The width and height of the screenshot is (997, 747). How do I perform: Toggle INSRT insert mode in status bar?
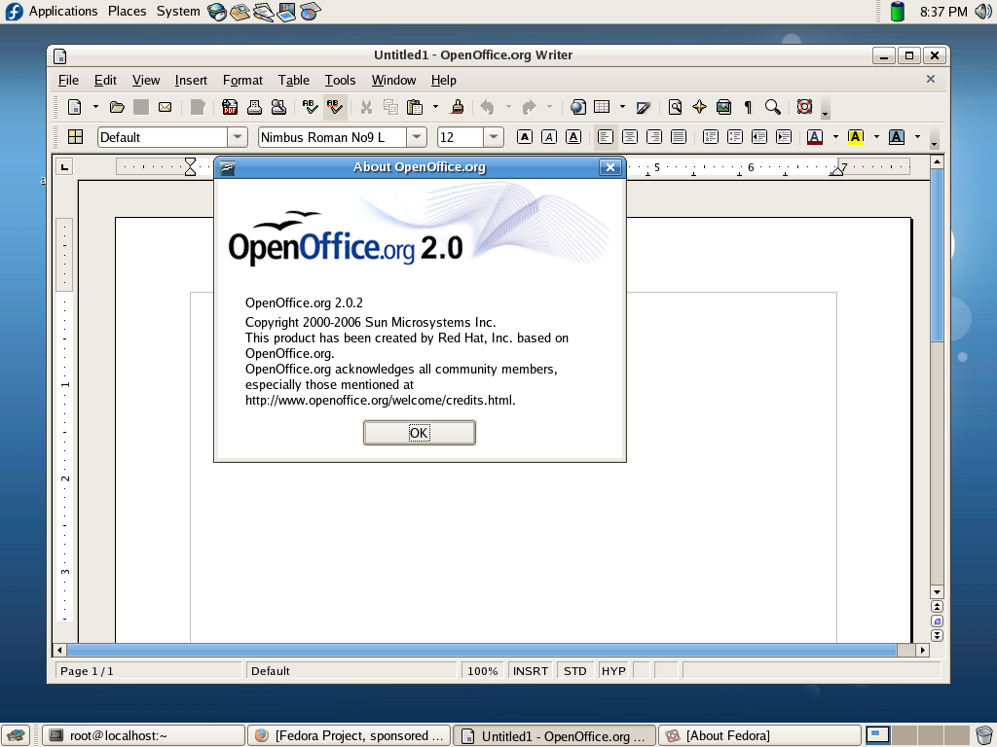click(x=531, y=671)
